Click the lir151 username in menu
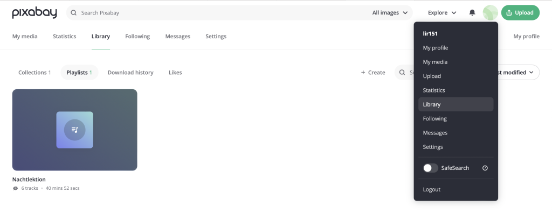 coord(430,34)
